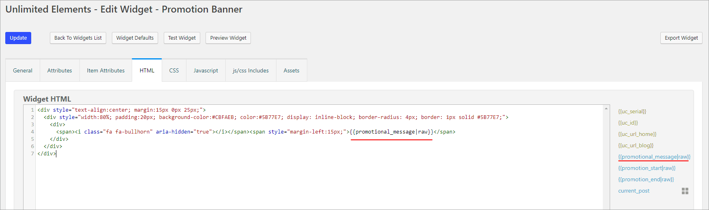This screenshot has width=709, height=210.
Task: Open Widget Defaults
Action: [x=135, y=38]
